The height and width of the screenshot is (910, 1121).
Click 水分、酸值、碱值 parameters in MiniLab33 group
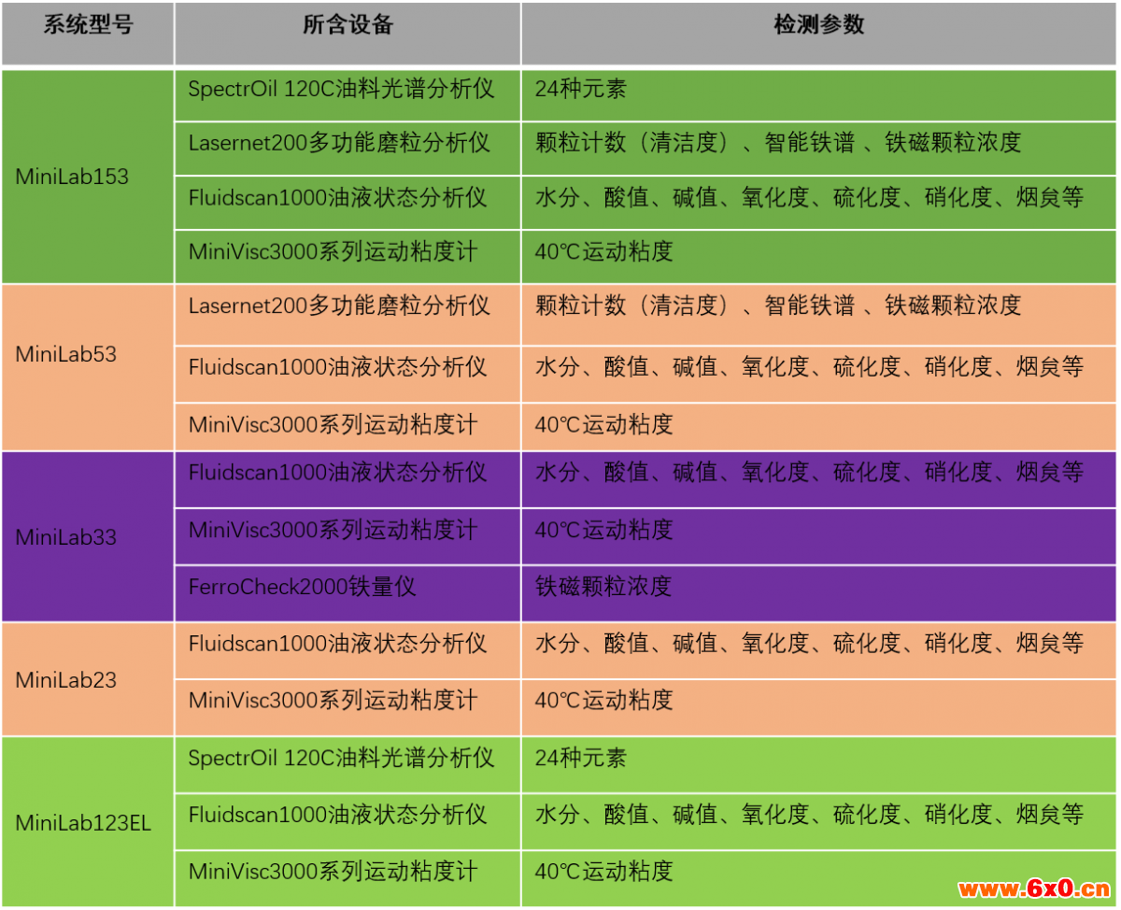[x=819, y=479]
